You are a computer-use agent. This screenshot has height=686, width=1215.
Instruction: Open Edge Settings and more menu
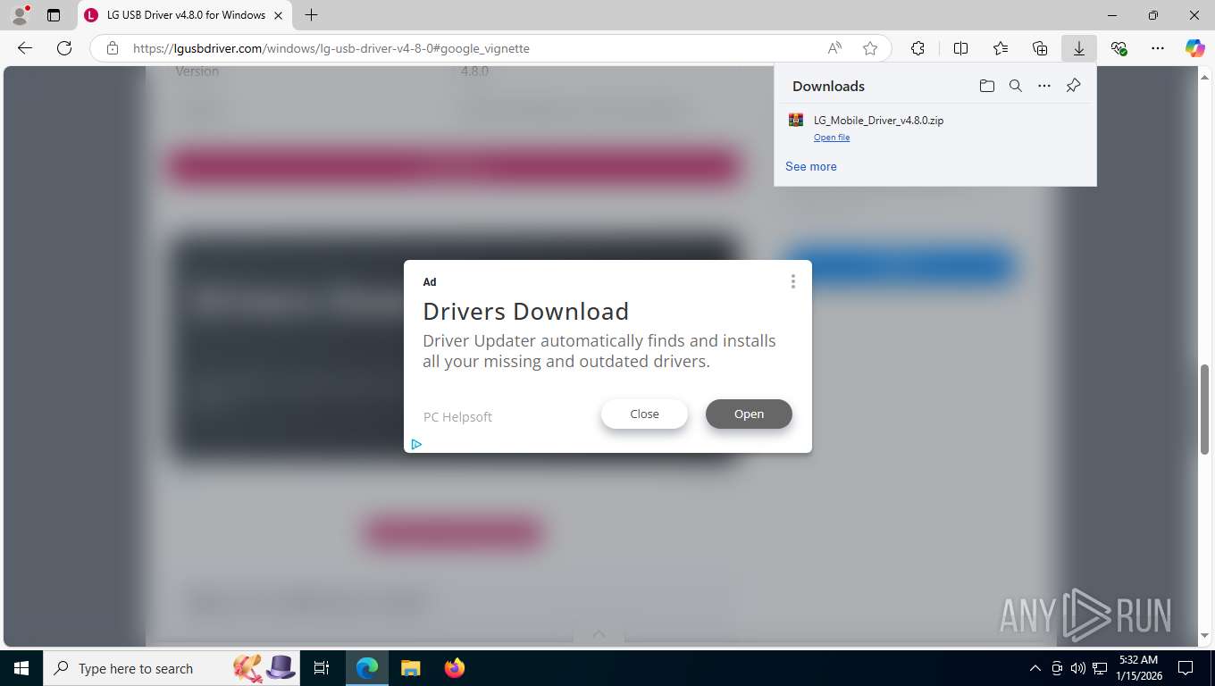[x=1158, y=48]
